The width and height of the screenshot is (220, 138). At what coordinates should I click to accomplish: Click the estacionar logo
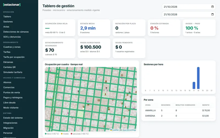point(12,5)
